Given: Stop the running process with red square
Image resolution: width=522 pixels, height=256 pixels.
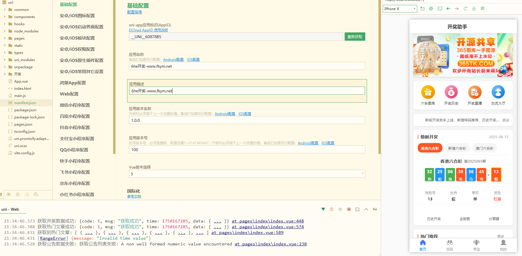Looking at the screenshot, I should [x=349, y=209].
